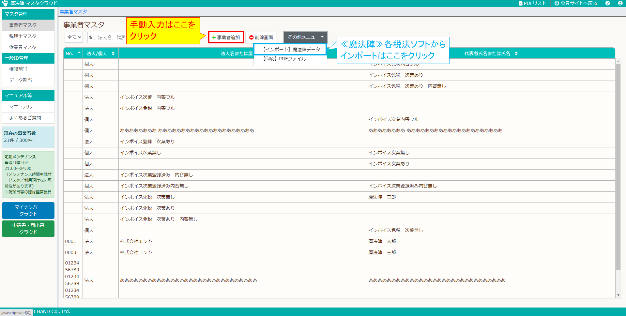Click the user account icon top right
Viewport: 626px width, 316px height.
coord(620,4)
